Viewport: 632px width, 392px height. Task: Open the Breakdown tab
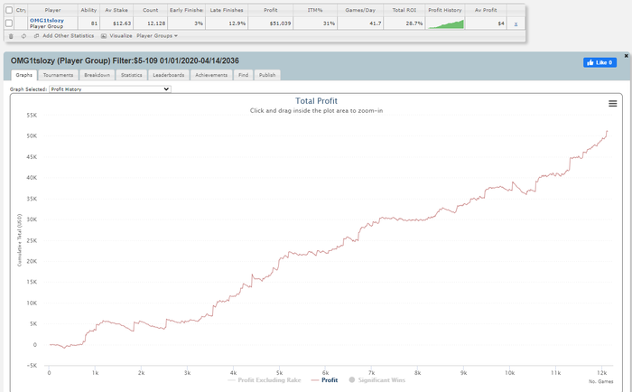tap(98, 75)
